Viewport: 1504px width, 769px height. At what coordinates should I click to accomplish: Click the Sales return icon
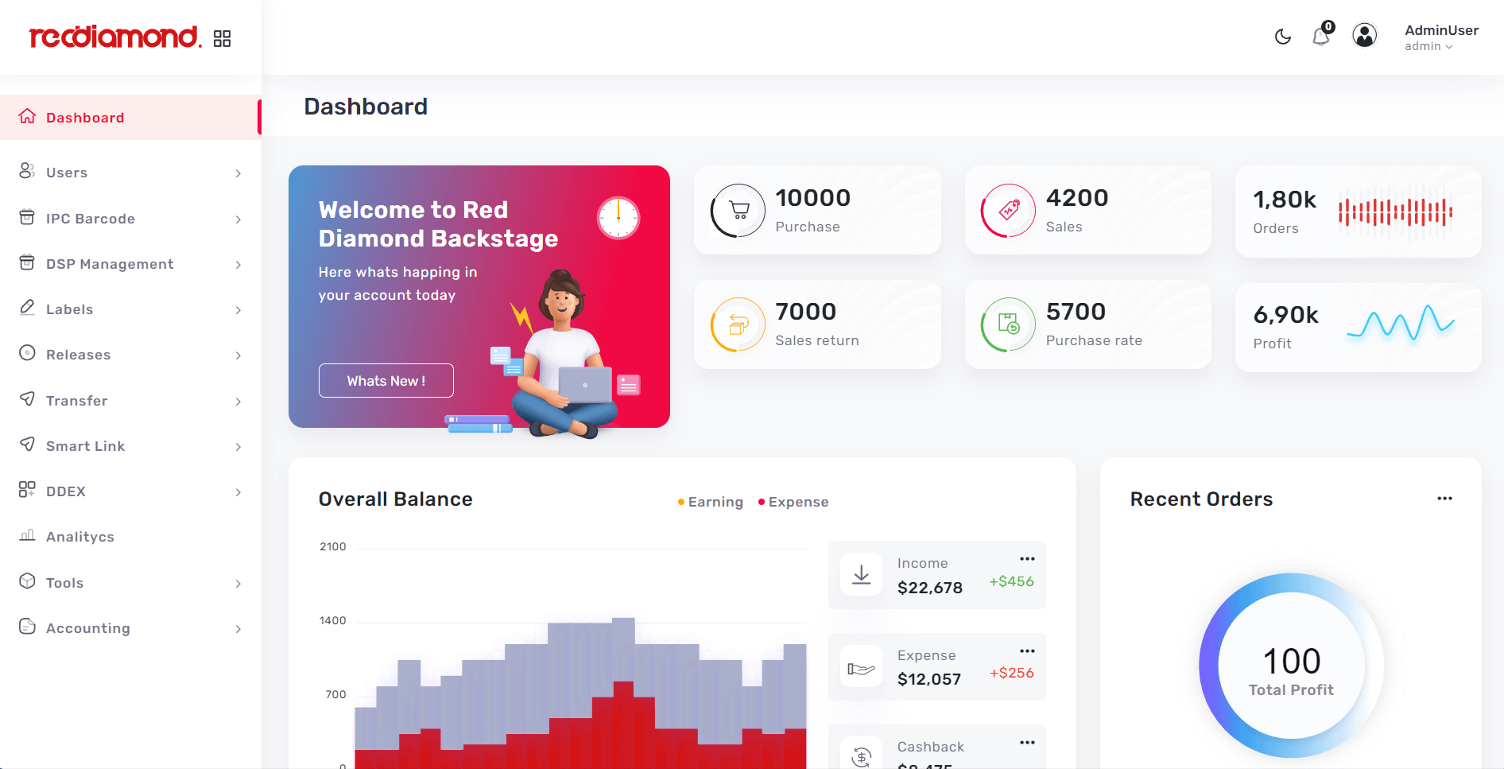pos(738,324)
